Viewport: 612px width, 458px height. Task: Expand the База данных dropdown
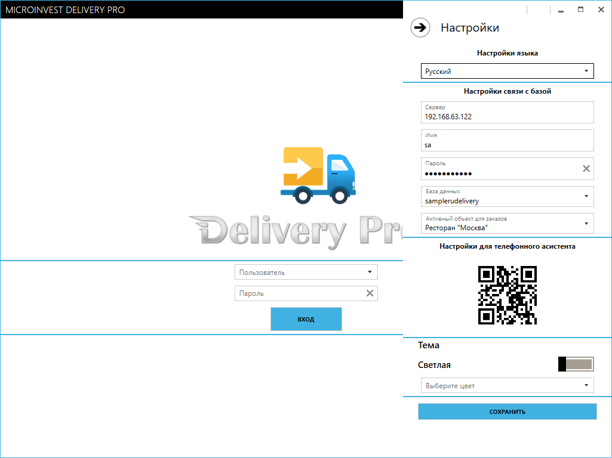click(507, 196)
